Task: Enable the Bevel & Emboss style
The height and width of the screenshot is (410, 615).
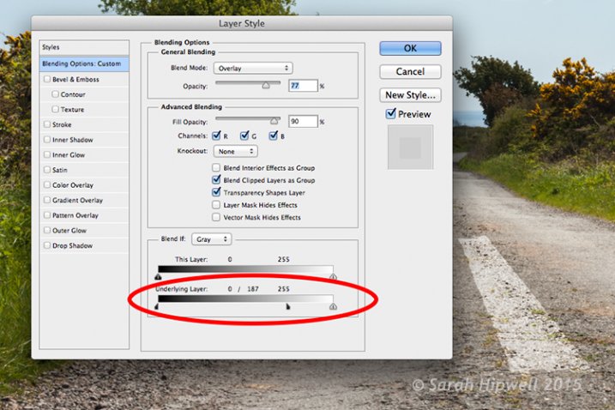Action: coord(47,80)
